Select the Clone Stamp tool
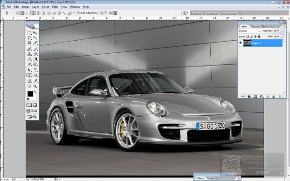This screenshot has height=181, width=290. pyautogui.click(x=29, y=54)
